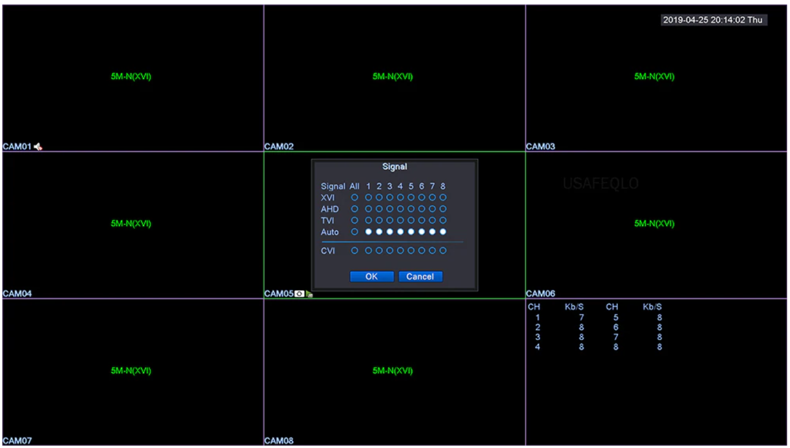Set channel 1 to AHD signal

click(x=368, y=209)
